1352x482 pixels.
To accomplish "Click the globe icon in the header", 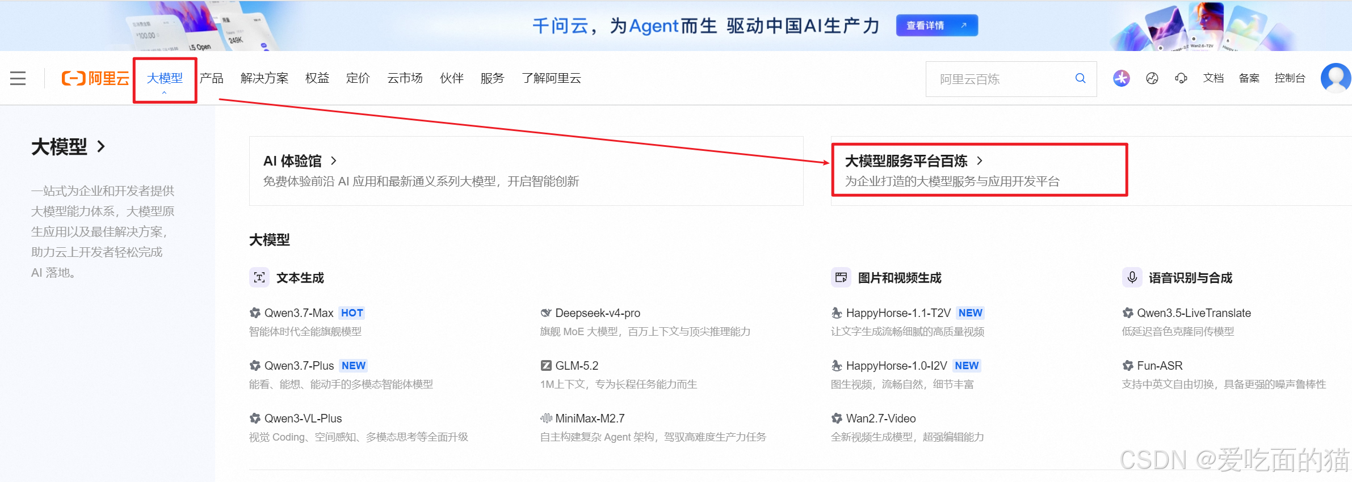I will (x=1152, y=78).
